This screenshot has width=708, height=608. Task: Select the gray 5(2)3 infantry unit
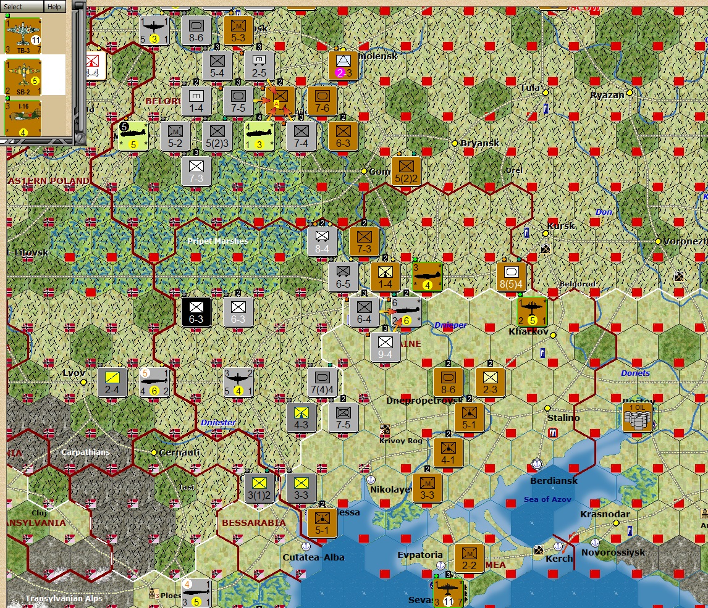click(x=217, y=136)
